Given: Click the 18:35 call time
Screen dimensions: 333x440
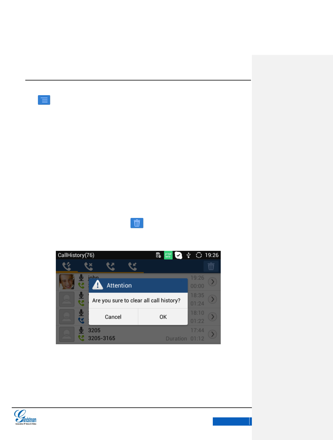Looking at the screenshot, I should tap(197, 295).
